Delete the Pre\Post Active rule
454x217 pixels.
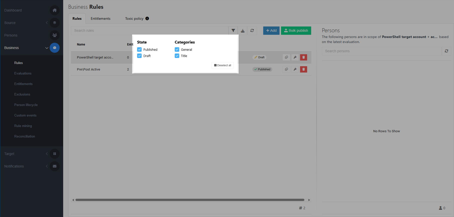304,69
